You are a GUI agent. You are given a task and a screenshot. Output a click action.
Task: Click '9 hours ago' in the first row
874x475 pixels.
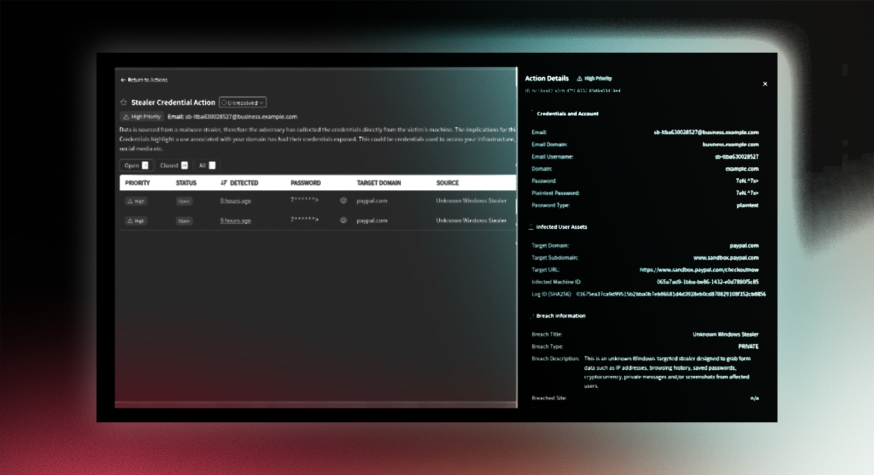235,201
